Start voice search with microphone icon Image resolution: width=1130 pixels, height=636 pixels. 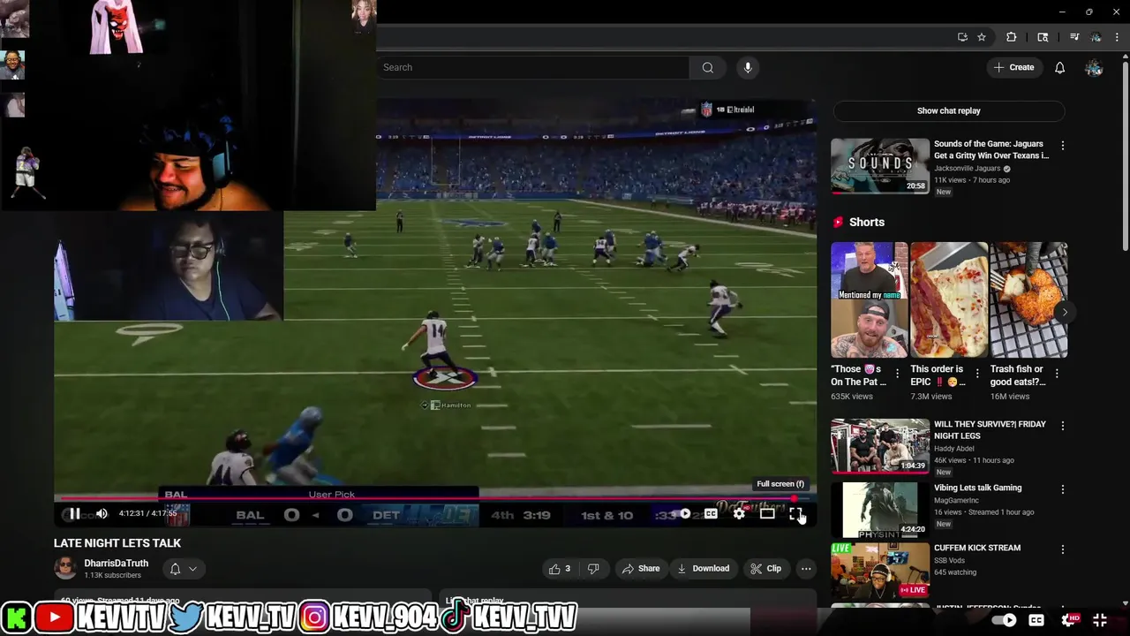coord(748,67)
